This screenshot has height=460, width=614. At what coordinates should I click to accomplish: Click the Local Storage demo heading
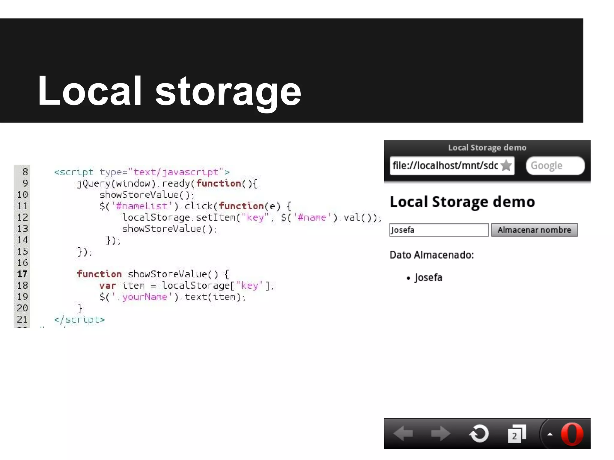coord(462,202)
